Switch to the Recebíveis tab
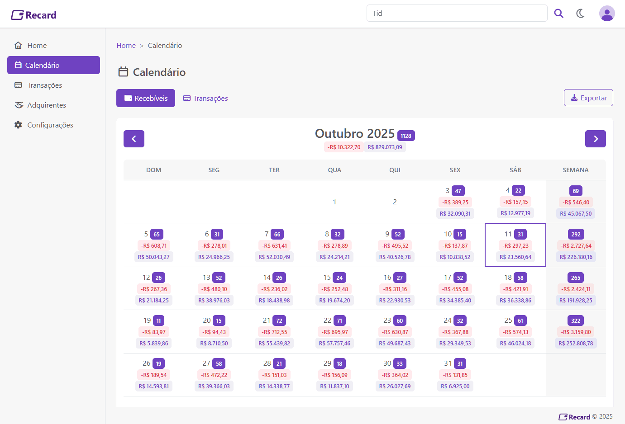Screen dimensions: 625x424 [146, 98]
